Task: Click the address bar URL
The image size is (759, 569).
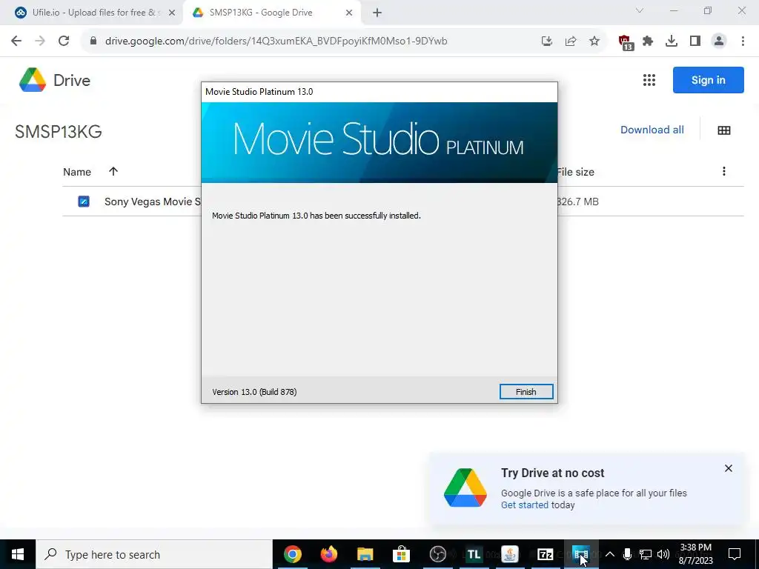Action: pyautogui.click(x=276, y=41)
